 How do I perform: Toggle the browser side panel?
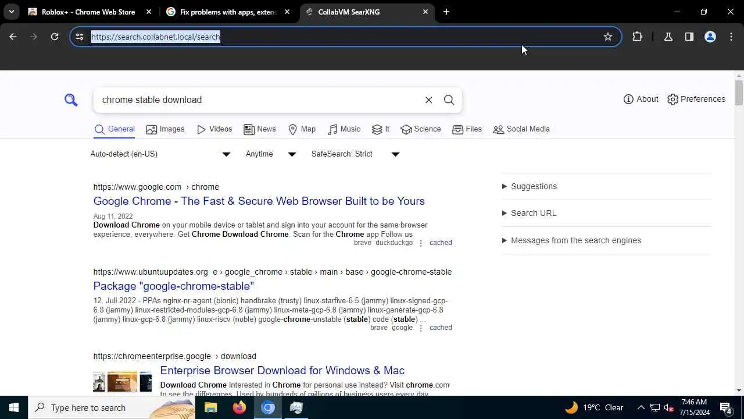[689, 37]
